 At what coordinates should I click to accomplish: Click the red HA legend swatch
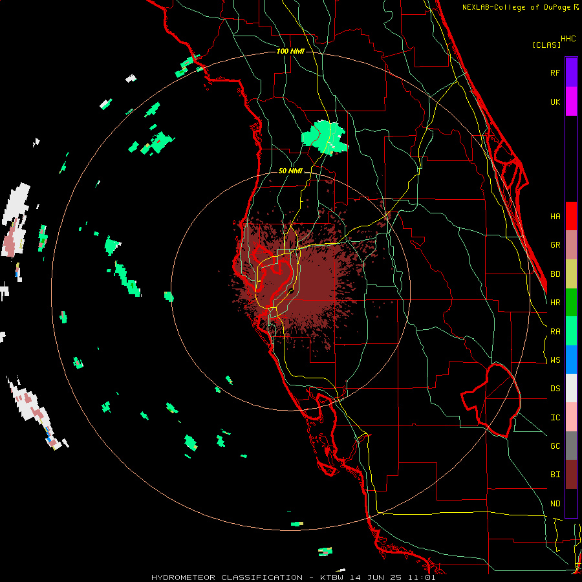[571, 216]
